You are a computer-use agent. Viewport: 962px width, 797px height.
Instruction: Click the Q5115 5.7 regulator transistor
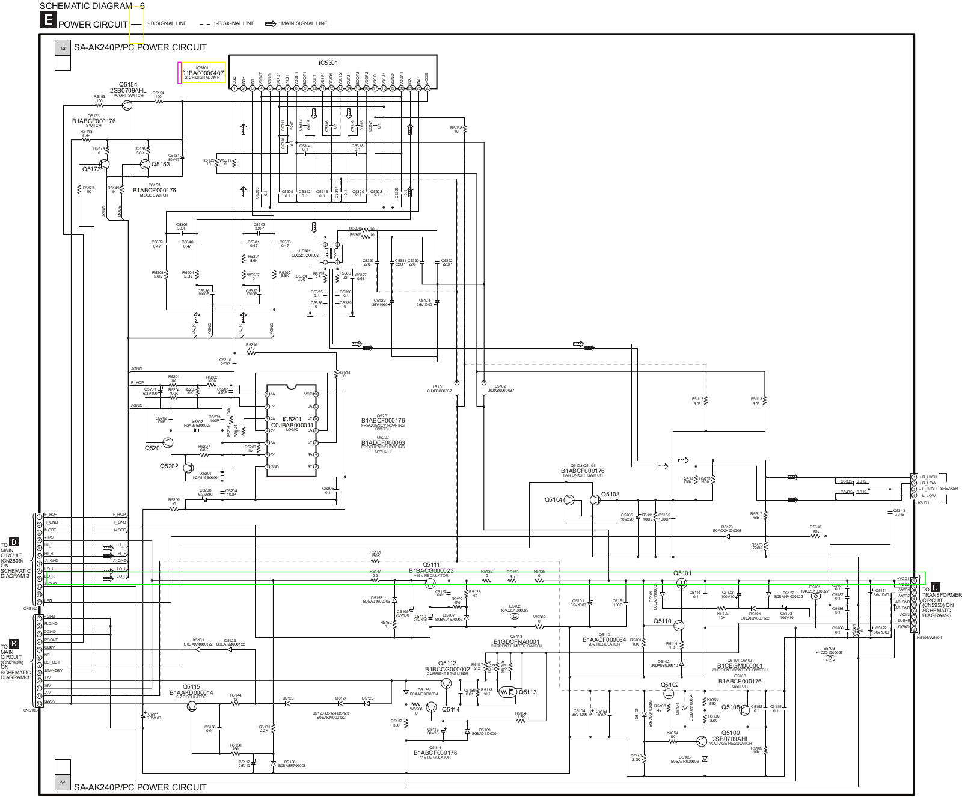(x=191, y=707)
